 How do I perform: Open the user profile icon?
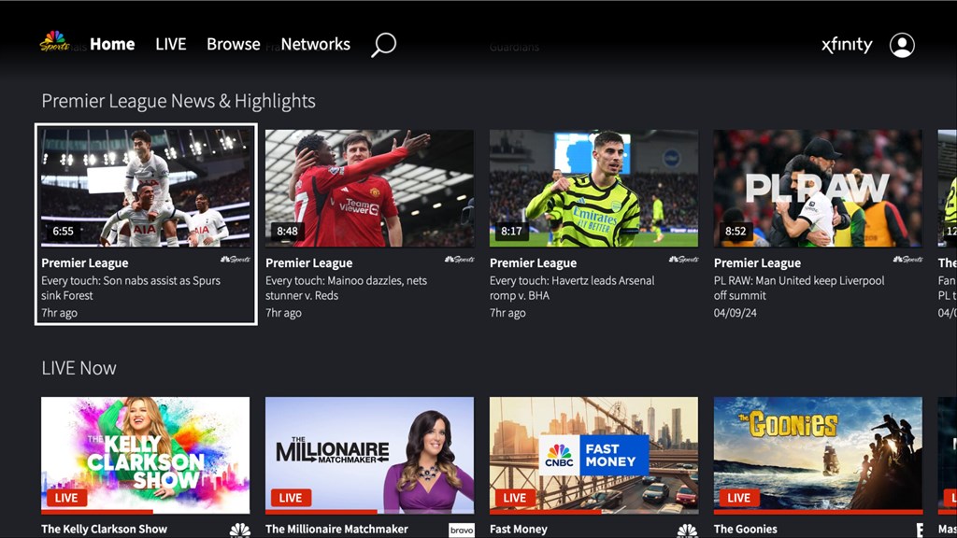tap(902, 45)
